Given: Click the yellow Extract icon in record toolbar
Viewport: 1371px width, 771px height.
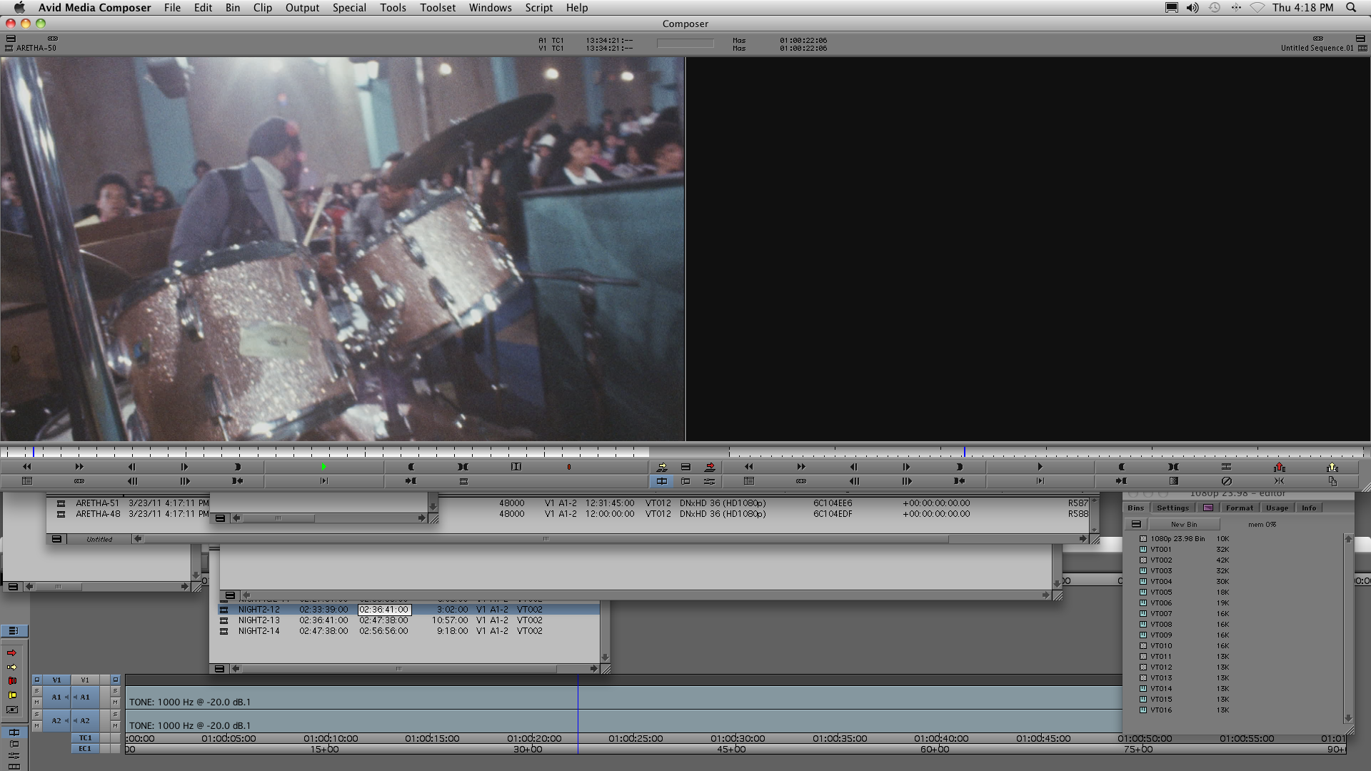Looking at the screenshot, I should click(x=1332, y=467).
